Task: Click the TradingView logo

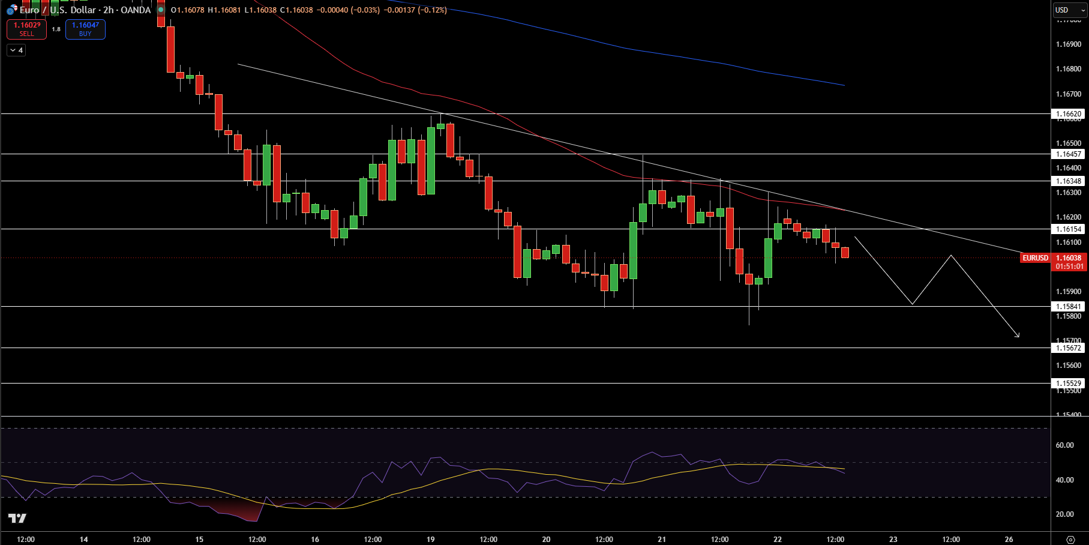Action: click(x=17, y=518)
